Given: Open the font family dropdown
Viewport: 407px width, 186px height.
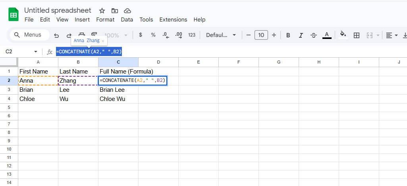Looking at the screenshot, I should click(x=221, y=35).
